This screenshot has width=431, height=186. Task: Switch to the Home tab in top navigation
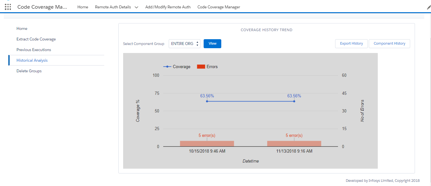(82, 7)
